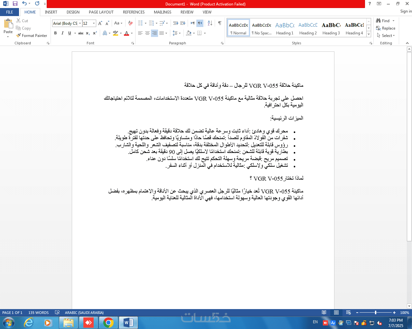Viewport: 412px width, 329px height.
Task: Expand the Styles gallery (More arrow)
Action: click(369, 34)
